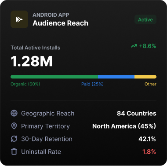Click the Primary Territory label
This screenshot has height=166, width=167.
(x=45, y=126)
